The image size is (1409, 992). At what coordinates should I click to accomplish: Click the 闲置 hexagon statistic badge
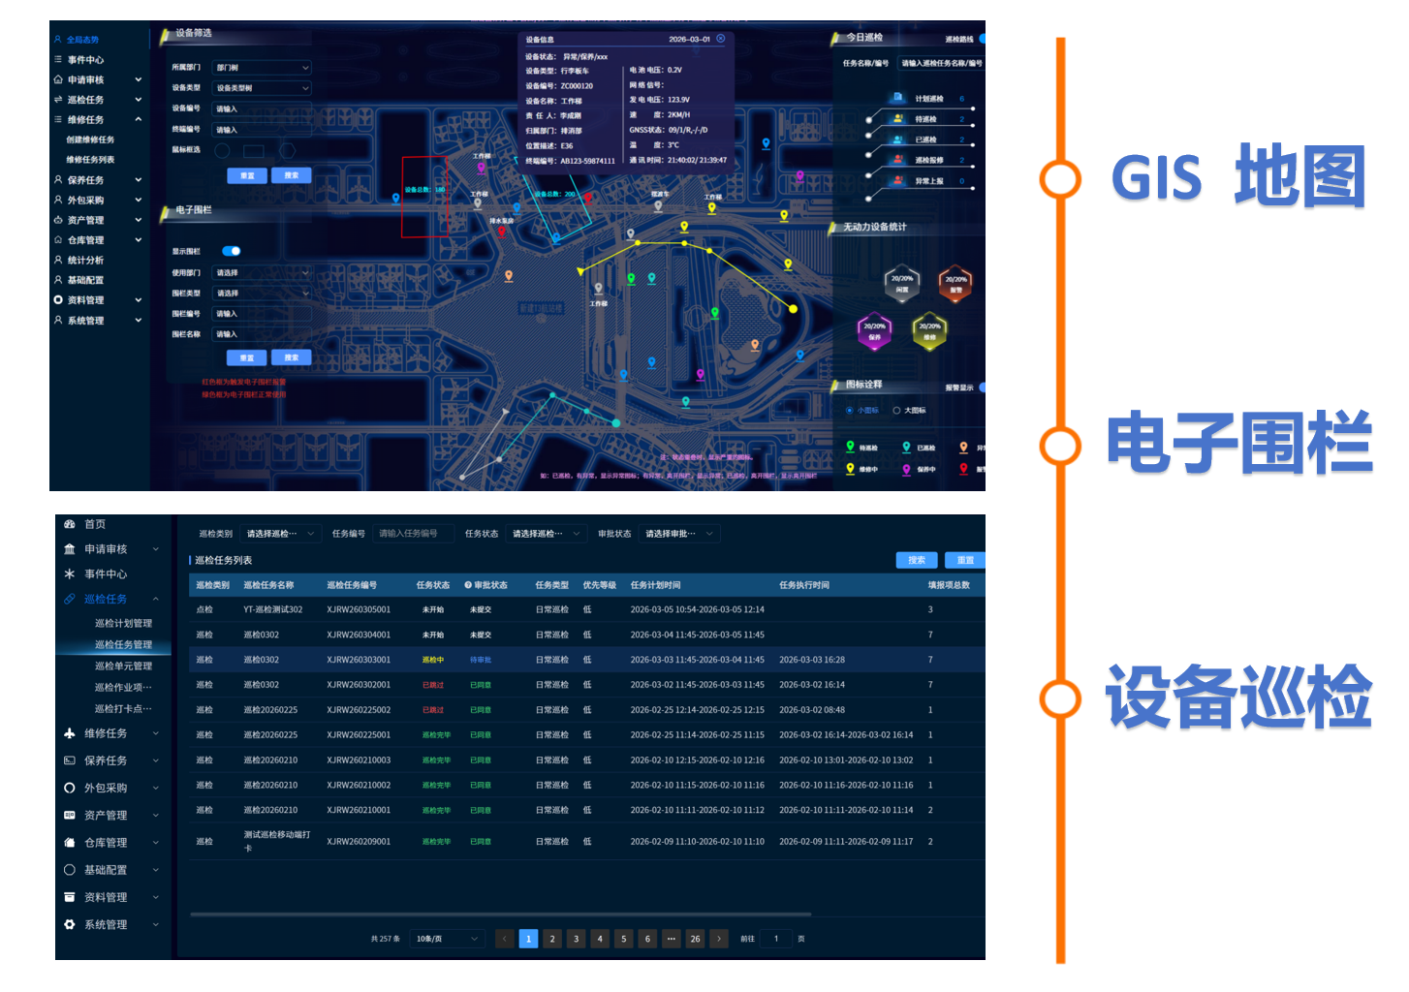click(x=902, y=282)
